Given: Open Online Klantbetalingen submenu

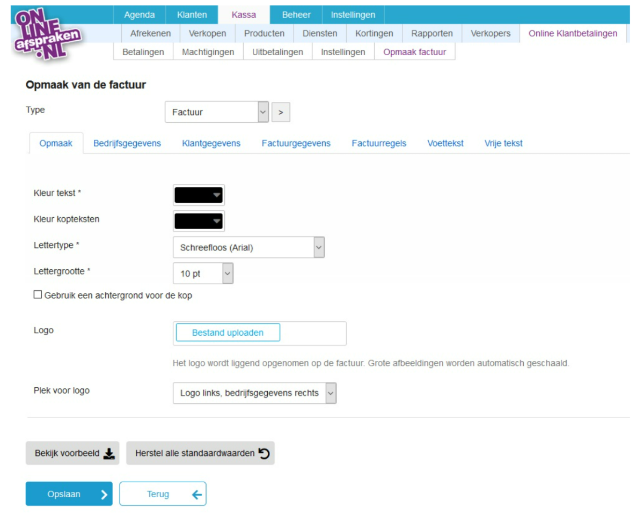Looking at the screenshot, I should [x=573, y=33].
